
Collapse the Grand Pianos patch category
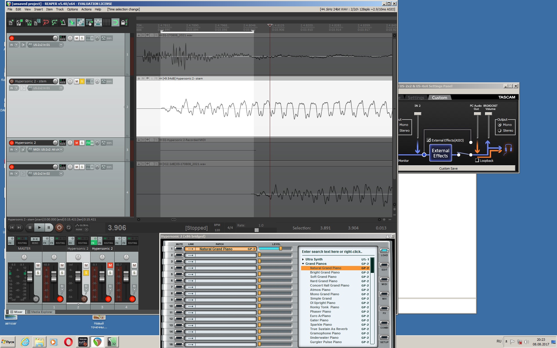[x=303, y=264]
